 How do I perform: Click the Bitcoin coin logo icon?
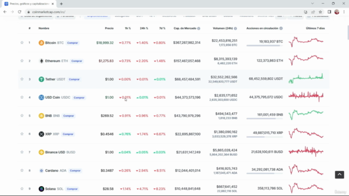[x=41, y=42]
